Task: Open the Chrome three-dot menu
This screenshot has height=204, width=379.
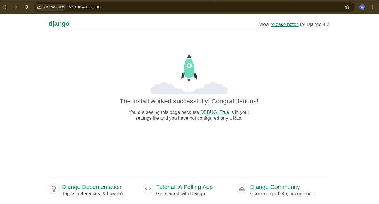Action: point(373,7)
